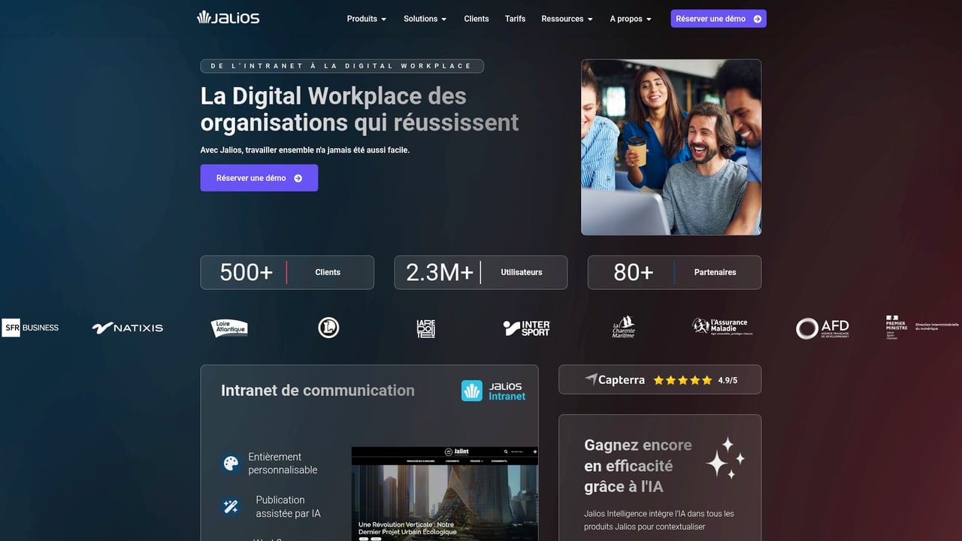Open the Clients page from the navbar
The width and height of the screenshot is (962, 541).
pos(476,19)
